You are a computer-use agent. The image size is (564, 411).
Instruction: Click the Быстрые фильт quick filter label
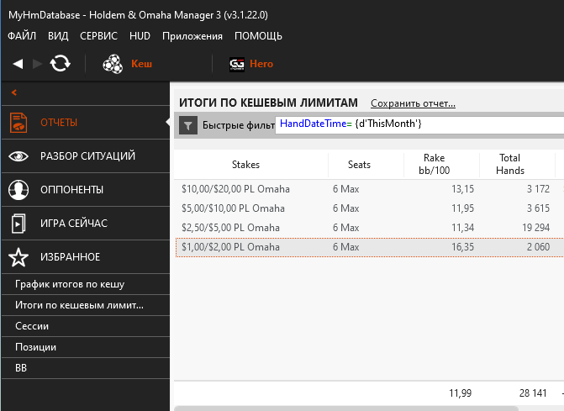coord(239,125)
